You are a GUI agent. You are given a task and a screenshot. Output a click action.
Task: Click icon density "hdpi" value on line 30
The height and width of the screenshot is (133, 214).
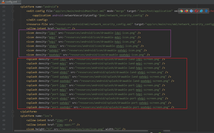52,42
